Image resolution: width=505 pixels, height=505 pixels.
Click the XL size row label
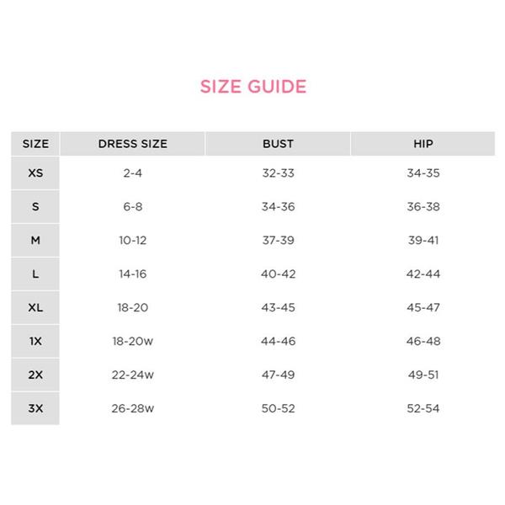click(35, 308)
